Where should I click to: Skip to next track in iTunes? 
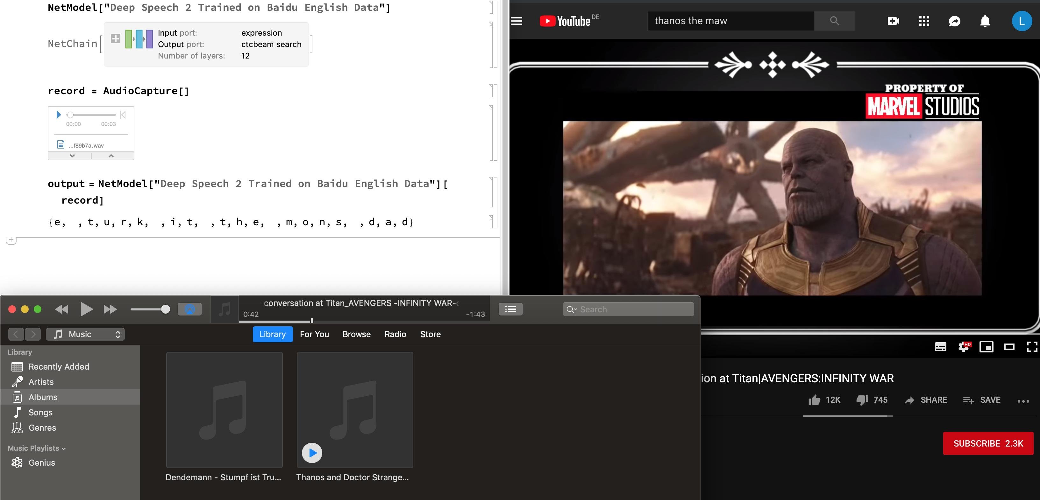[110, 309]
